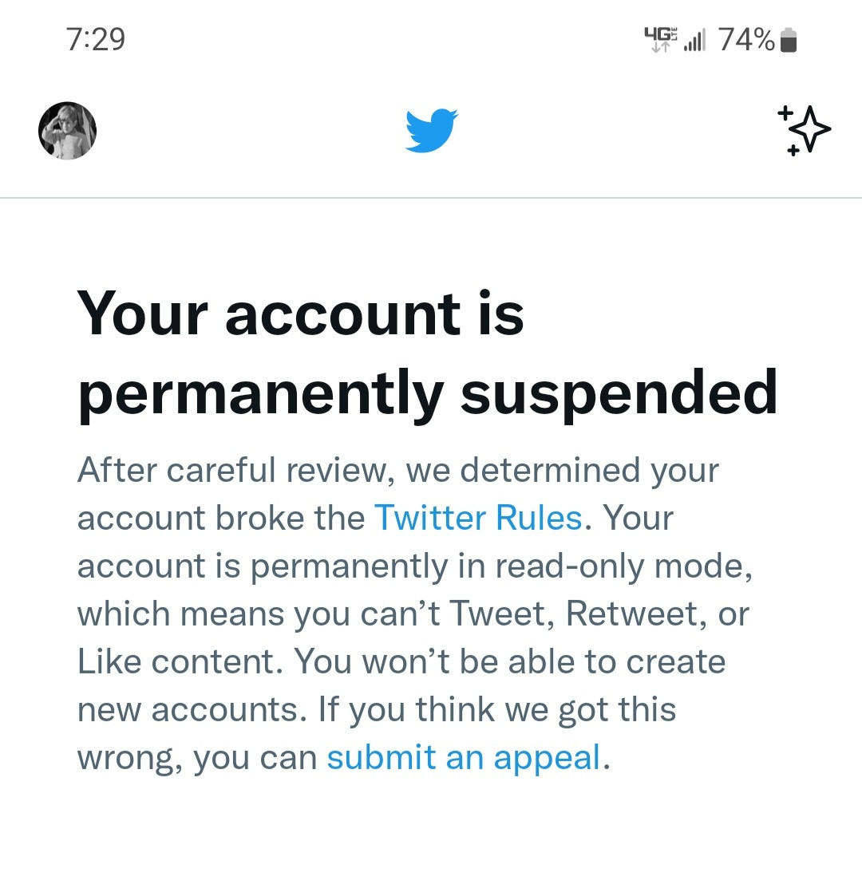Tap the 'Your account is' heading line

pos(300,313)
